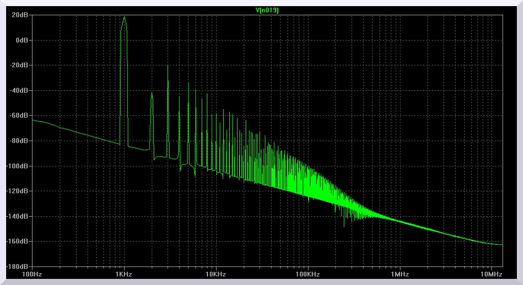523x285 pixels.
Task: Select the 100KHz frequency axis label
Action: (307, 274)
